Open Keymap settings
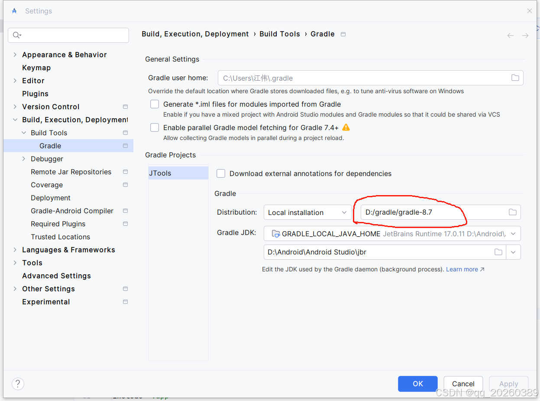Viewport: 540px width, 401px height. pyautogui.click(x=36, y=68)
